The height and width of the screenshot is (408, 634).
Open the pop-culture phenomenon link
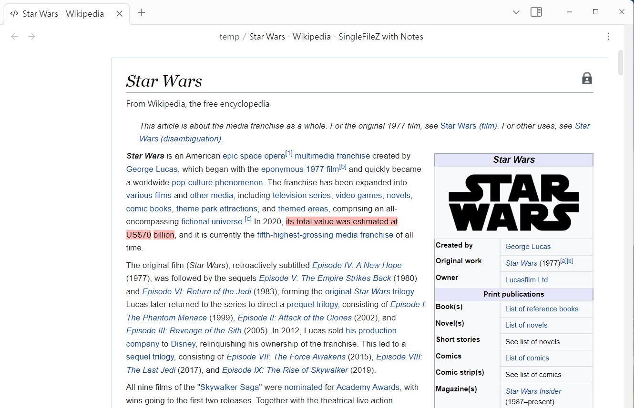coord(217,182)
